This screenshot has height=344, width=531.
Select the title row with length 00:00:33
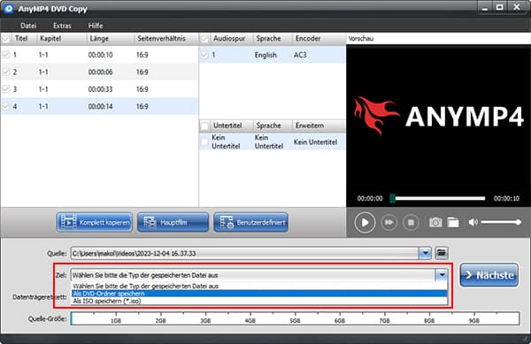[99, 89]
